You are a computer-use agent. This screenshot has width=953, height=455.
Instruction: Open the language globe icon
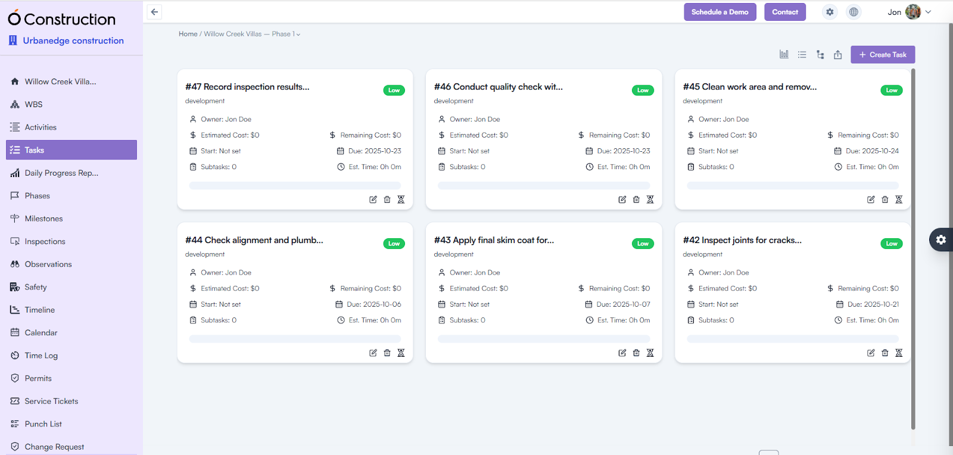tap(854, 12)
